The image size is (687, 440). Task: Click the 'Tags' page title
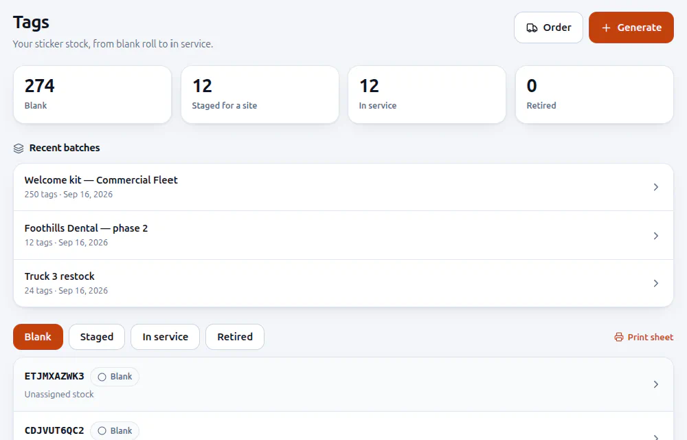pos(31,23)
